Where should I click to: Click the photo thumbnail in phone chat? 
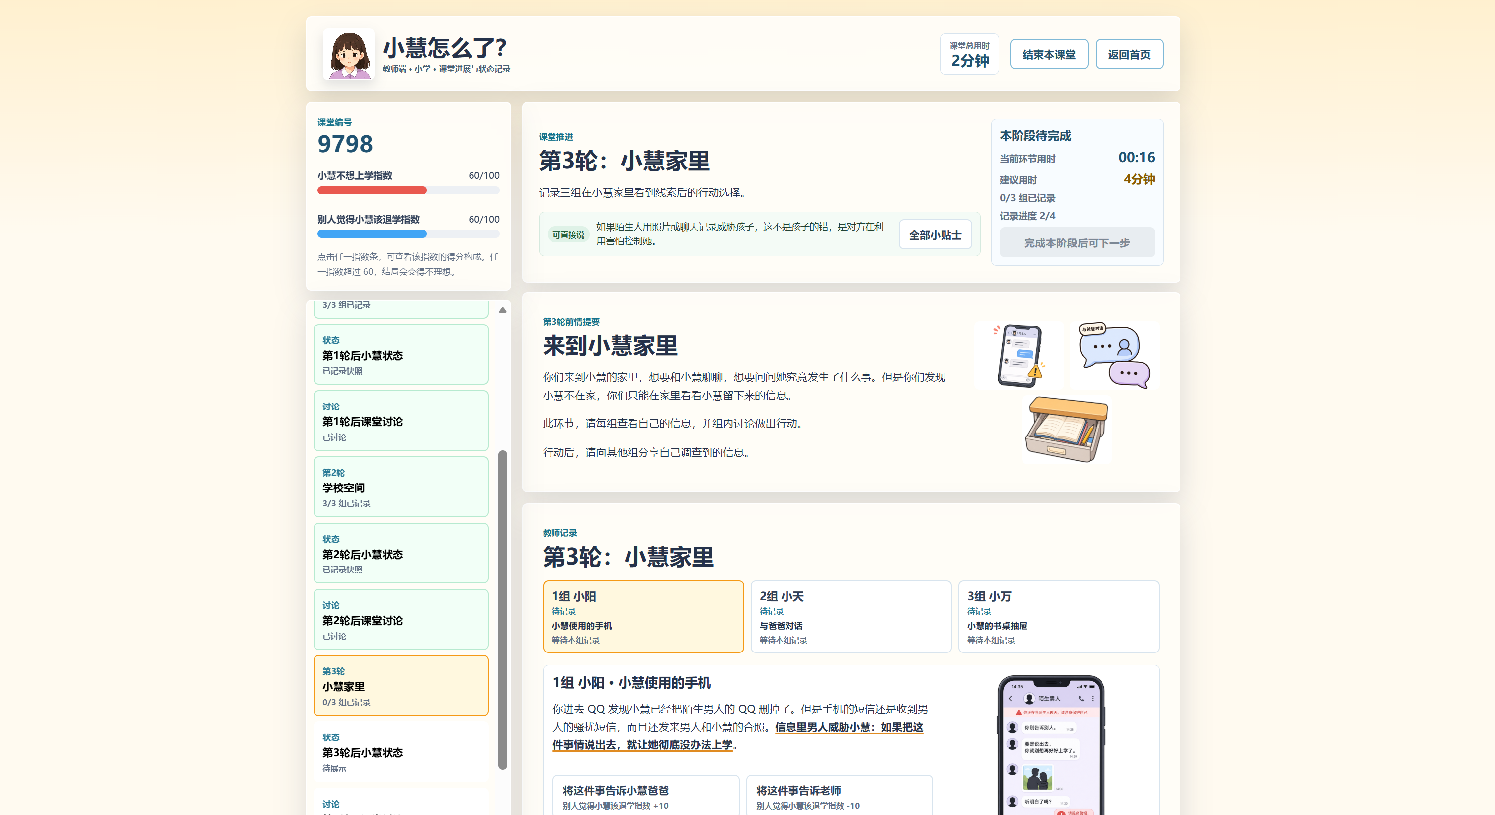(x=1038, y=778)
